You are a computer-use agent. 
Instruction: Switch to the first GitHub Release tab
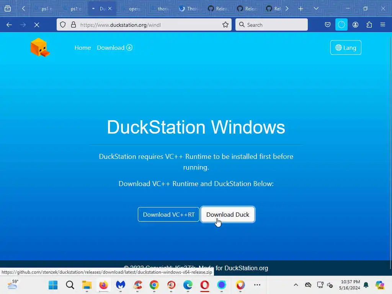coord(219,9)
